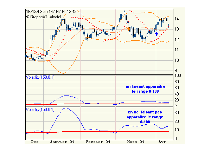Click the 12 label on the price axis
Image resolution: width=211 pixels, height=158 pixels.
click(x=177, y=40)
